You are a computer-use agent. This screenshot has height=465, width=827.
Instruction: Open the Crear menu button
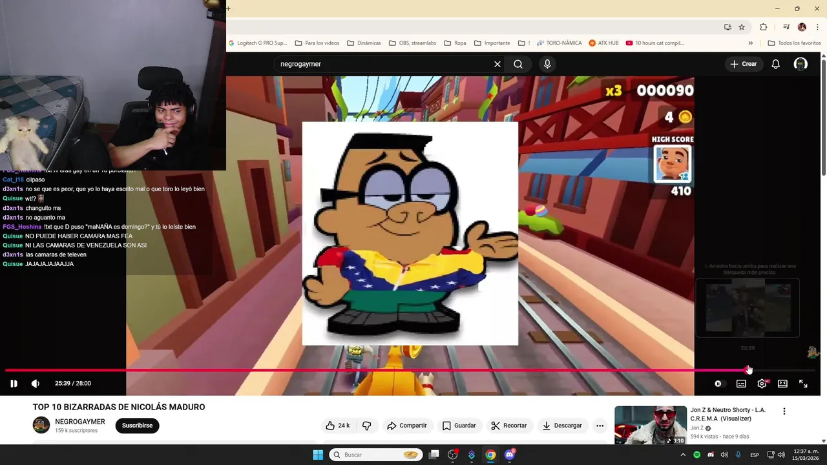point(744,64)
